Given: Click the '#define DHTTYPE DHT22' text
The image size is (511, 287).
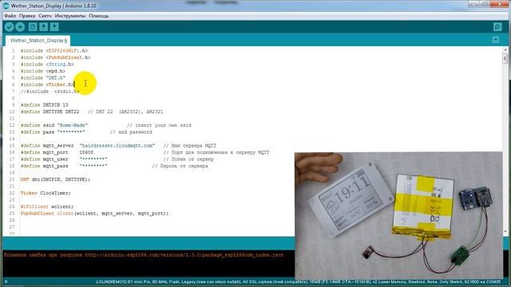Looking at the screenshot, I should pyautogui.click(x=50, y=112).
